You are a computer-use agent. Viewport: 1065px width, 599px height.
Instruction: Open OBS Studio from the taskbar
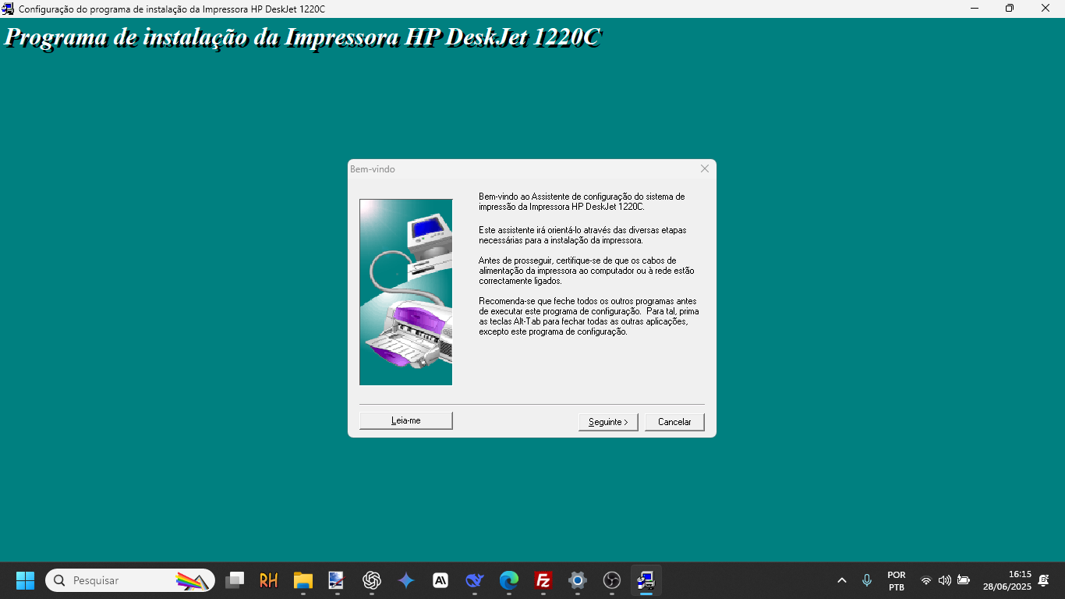click(x=612, y=580)
